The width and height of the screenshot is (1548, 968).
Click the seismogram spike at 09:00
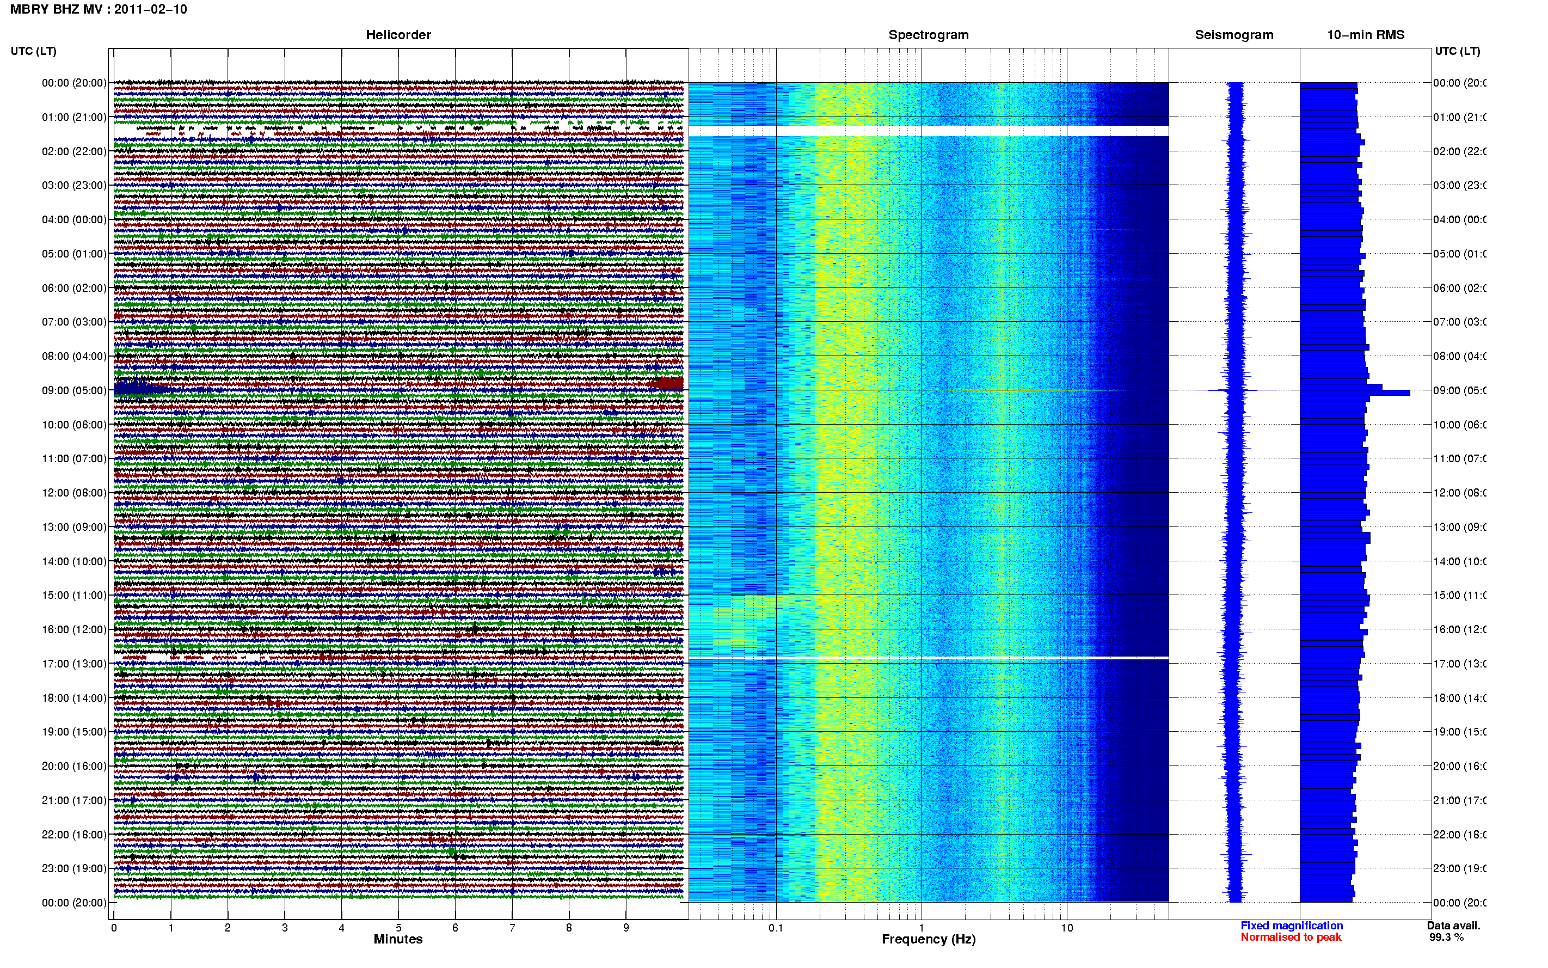(x=1235, y=390)
